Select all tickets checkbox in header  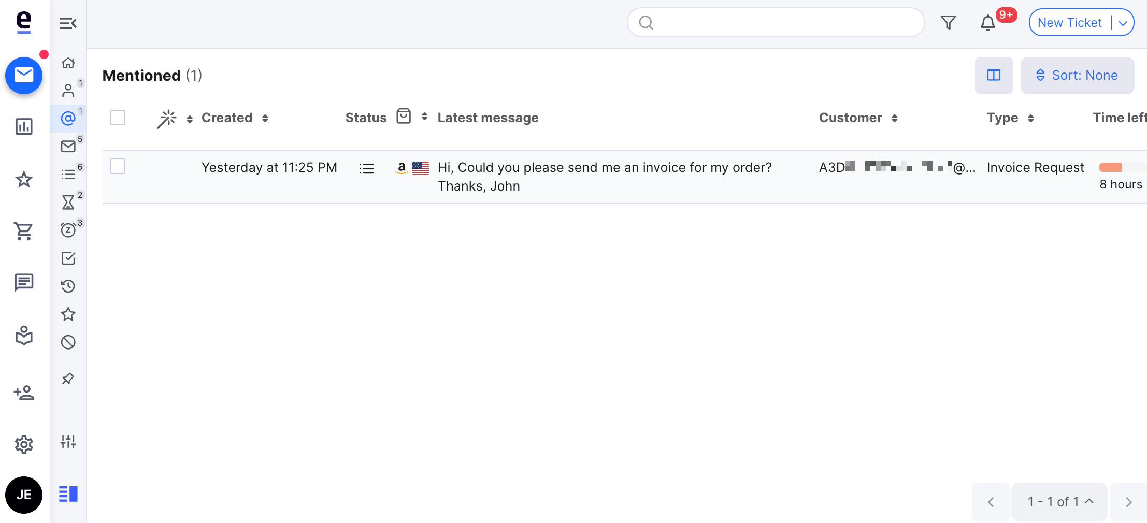[x=118, y=118]
